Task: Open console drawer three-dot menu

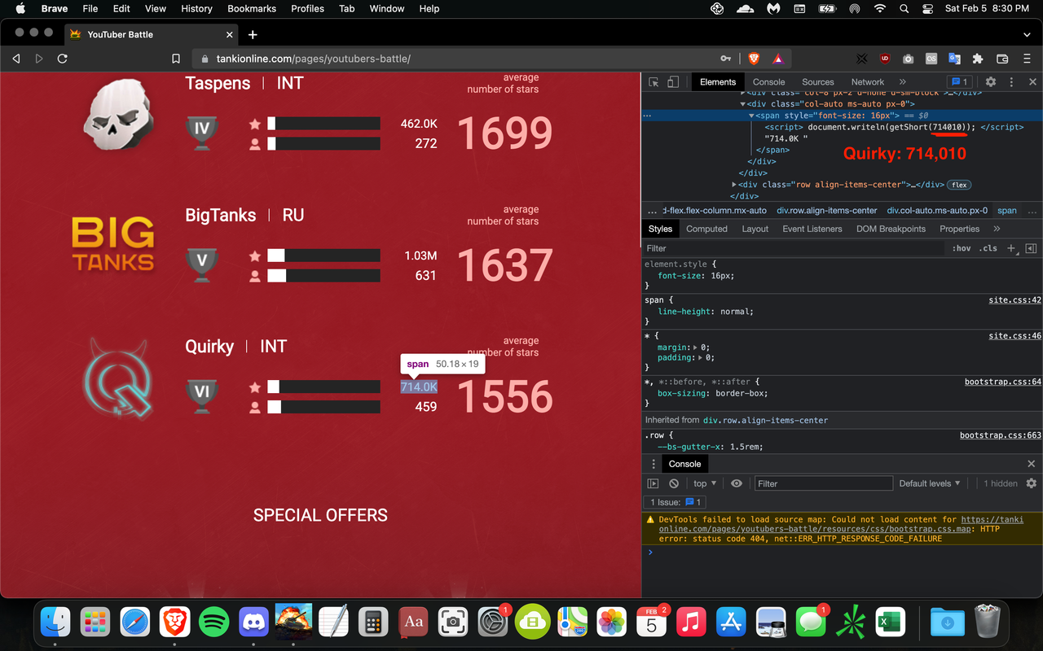Action: point(653,464)
